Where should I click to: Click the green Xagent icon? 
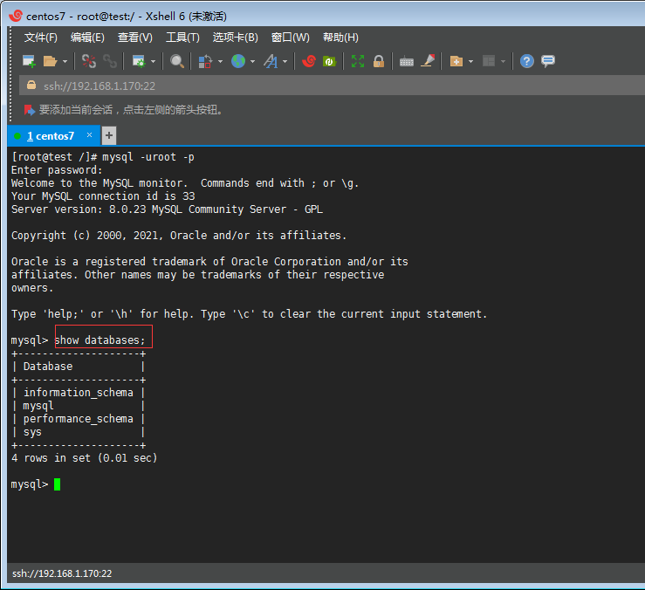click(329, 61)
